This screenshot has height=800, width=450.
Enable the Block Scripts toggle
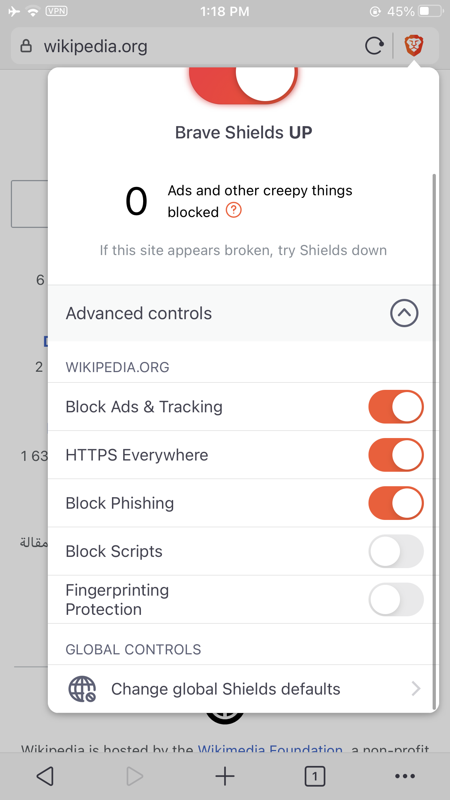tap(396, 551)
